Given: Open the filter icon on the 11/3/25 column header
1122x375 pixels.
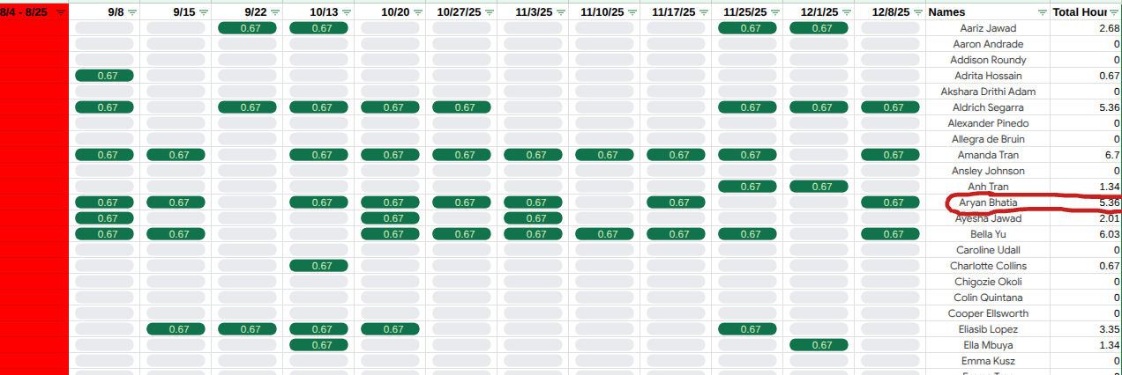Looking at the screenshot, I should coord(561,12).
